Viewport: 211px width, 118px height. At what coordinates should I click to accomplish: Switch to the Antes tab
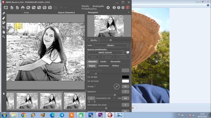pyautogui.click(x=26, y=12)
